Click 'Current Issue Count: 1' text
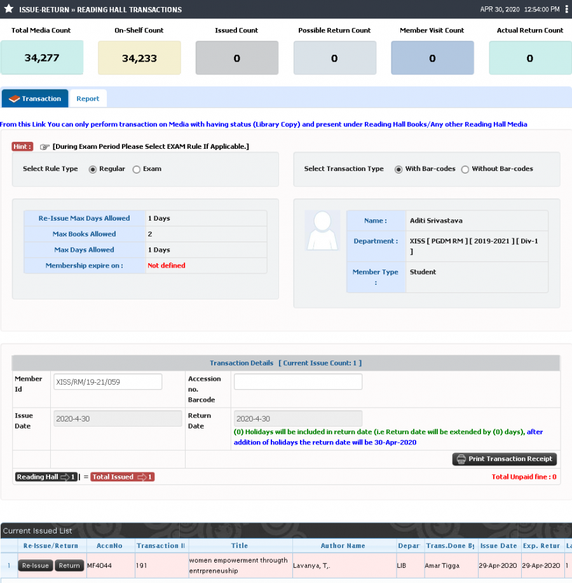 tap(320, 363)
